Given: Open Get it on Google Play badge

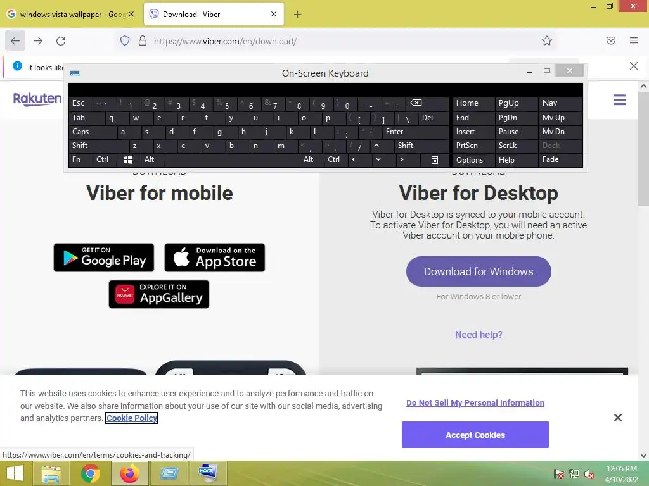Looking at the screenshot, I should tap(104, 258).
